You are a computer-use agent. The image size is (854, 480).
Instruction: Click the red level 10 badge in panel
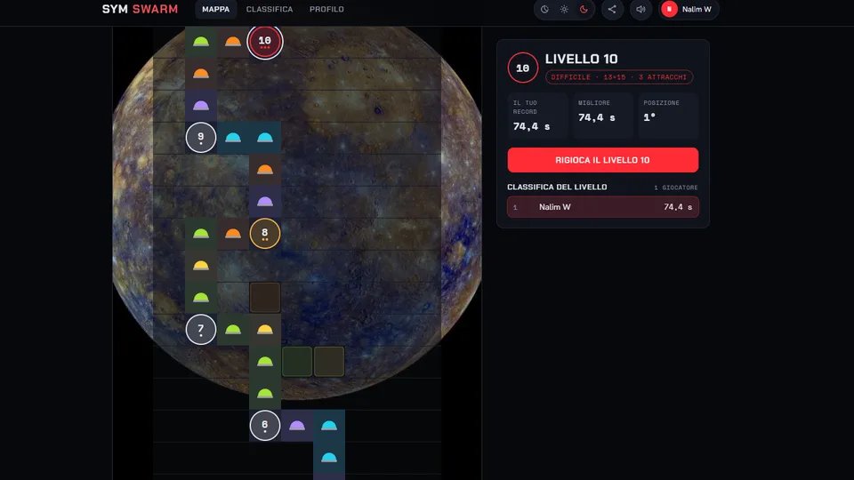pos(523,68)
